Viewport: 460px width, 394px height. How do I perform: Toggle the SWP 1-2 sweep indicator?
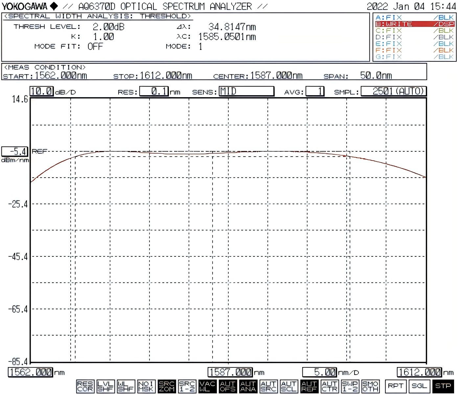pyautogui.click(x=350, y=386)
